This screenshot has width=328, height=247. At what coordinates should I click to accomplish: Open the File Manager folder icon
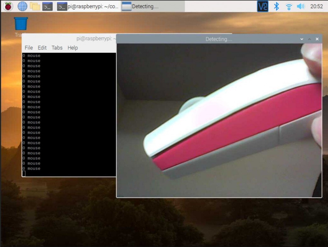click(35, 6)
